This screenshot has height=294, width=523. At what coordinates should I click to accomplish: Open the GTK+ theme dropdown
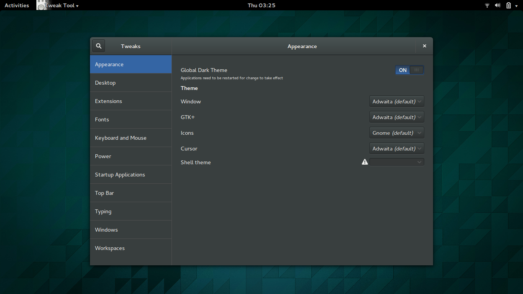(397, 117)
